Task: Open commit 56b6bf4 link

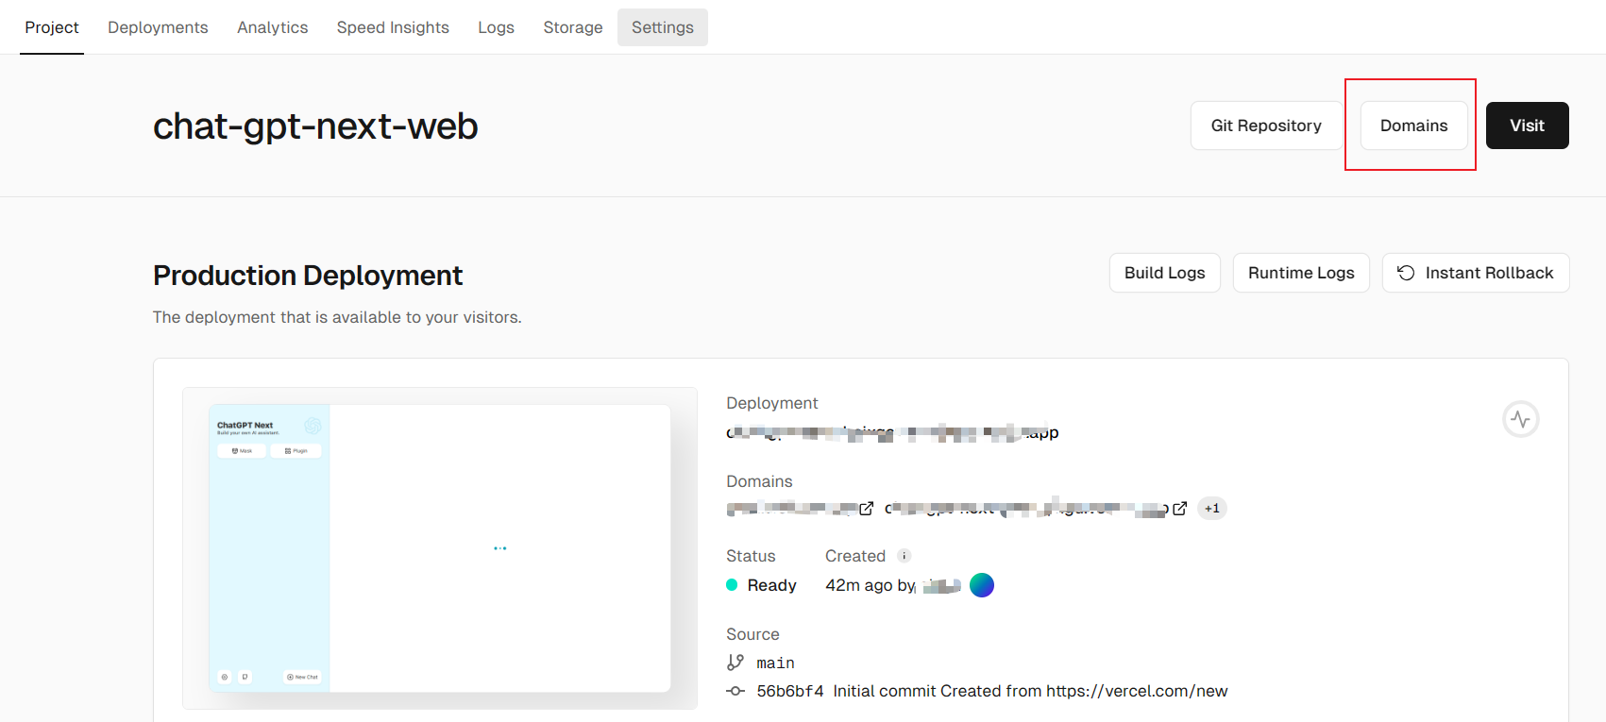Action: [x=790, y=691]
